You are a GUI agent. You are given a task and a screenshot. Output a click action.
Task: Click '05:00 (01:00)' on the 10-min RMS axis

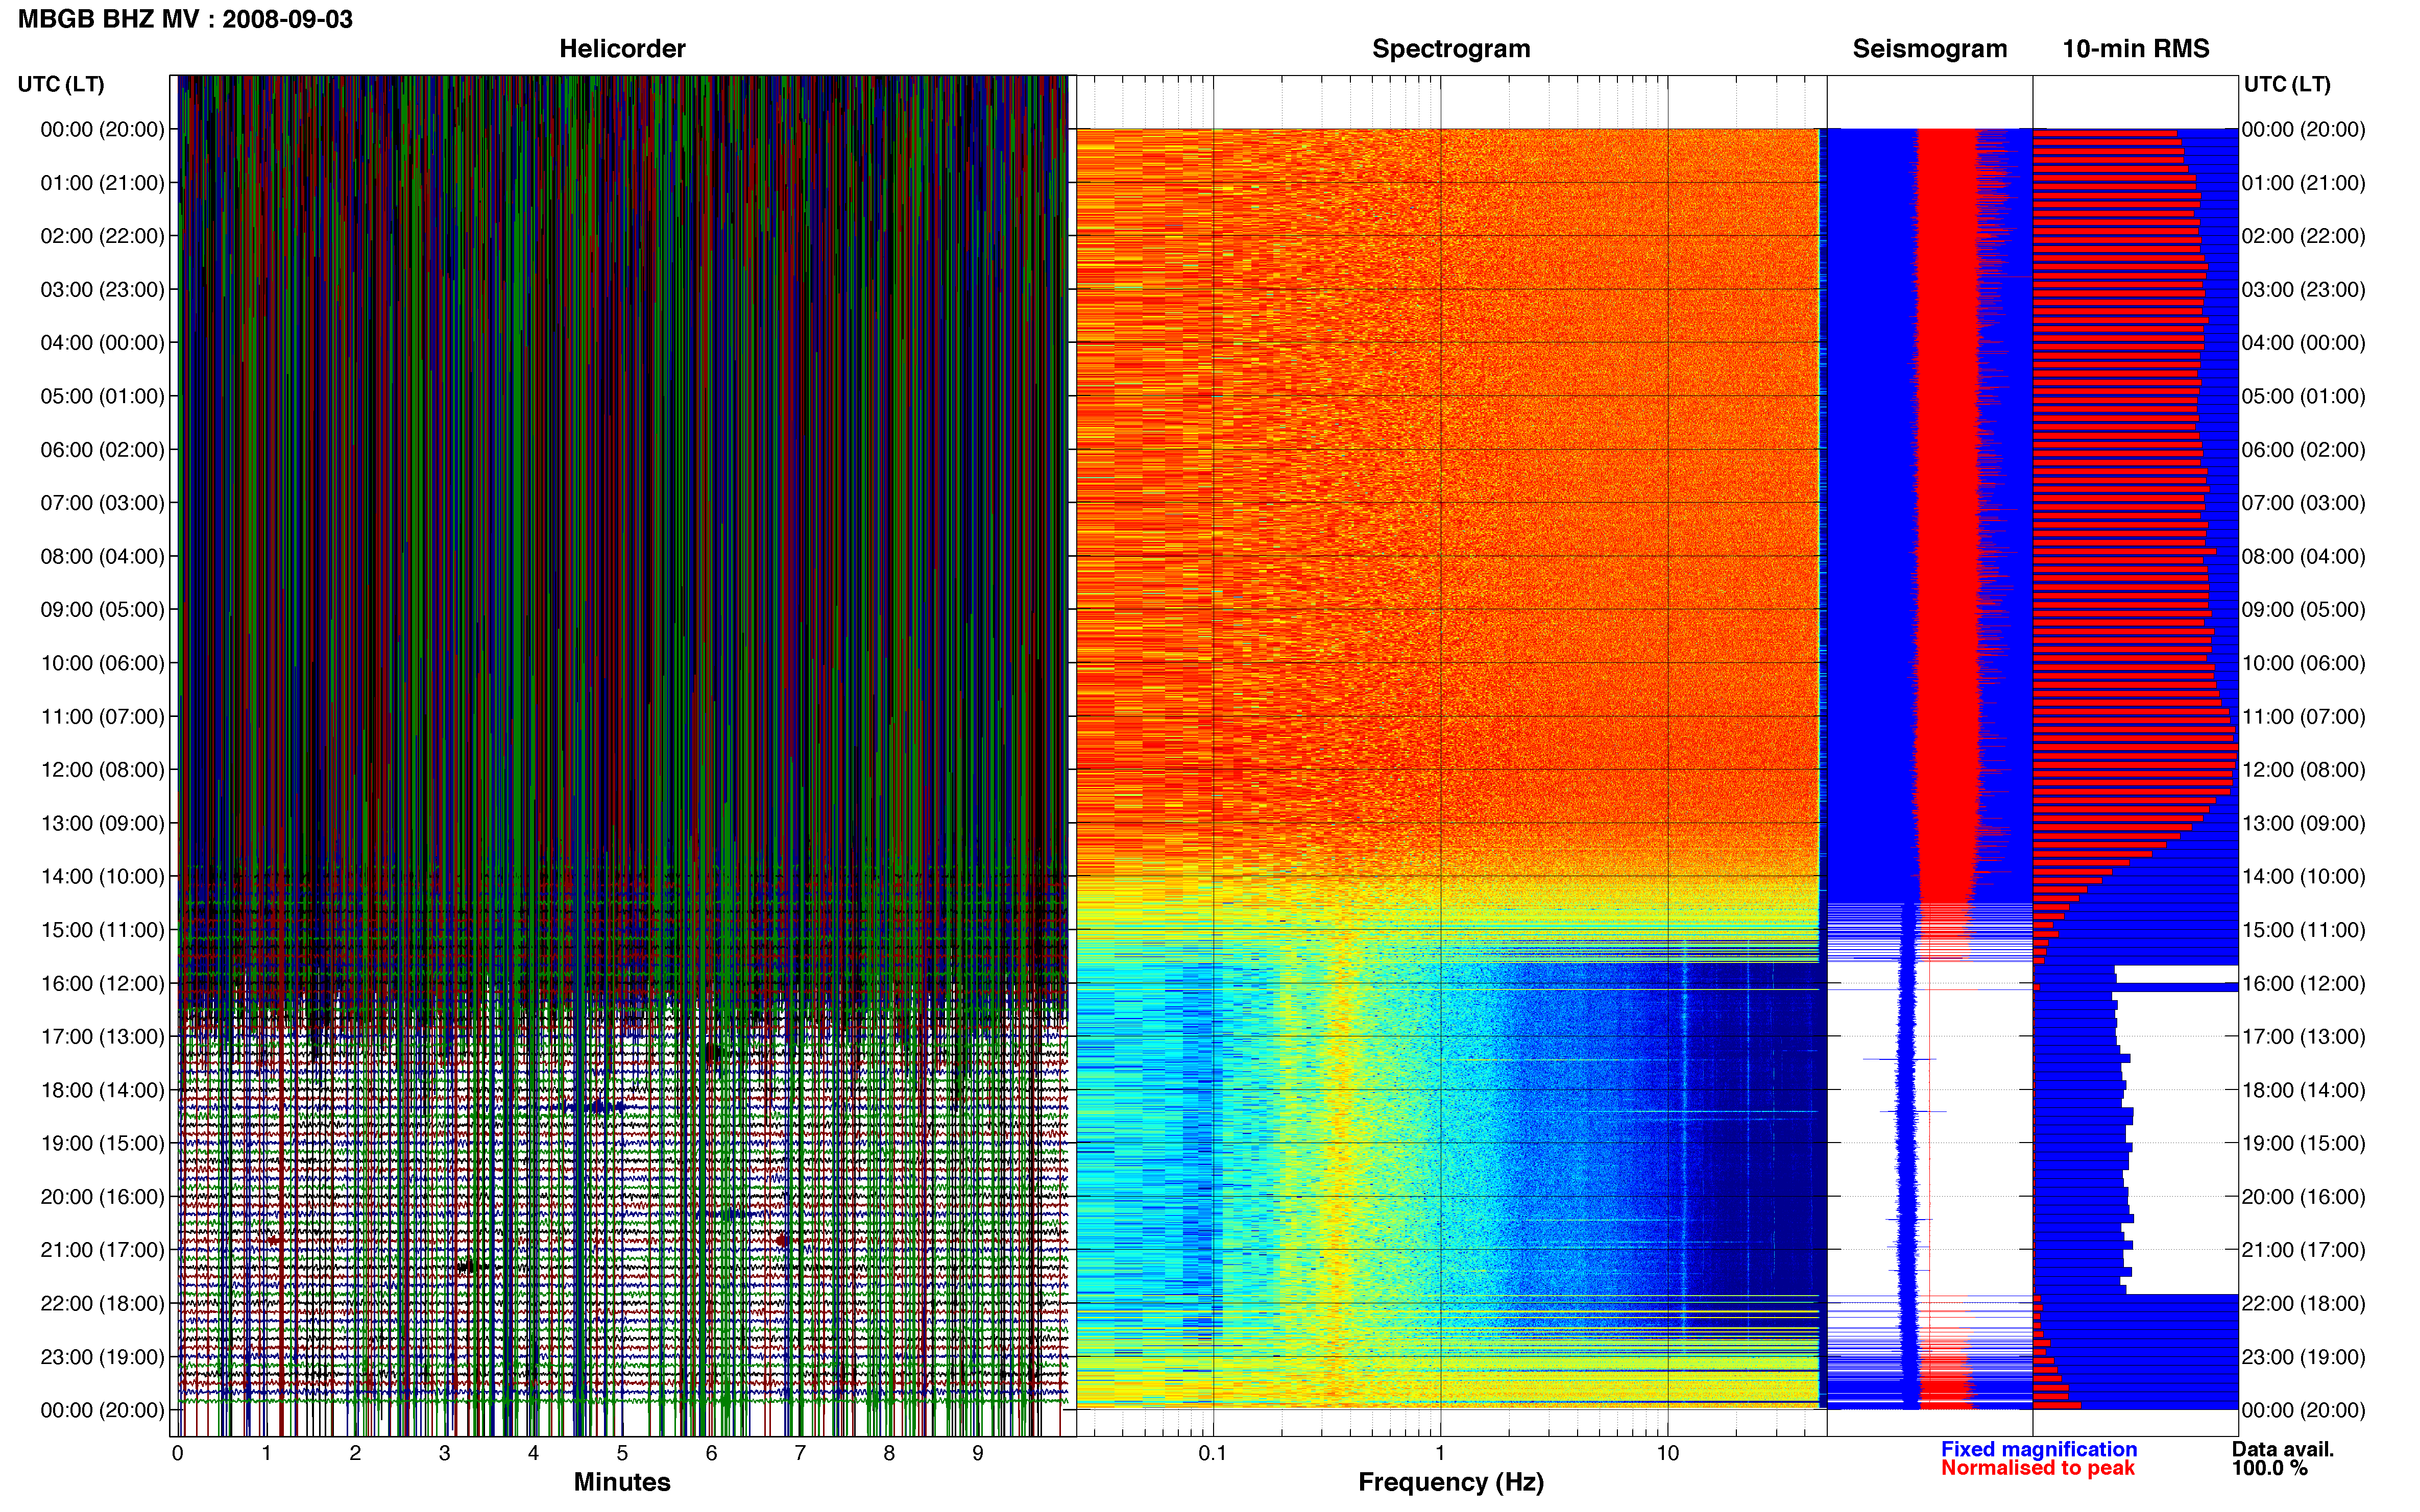[x=2303, y=396]
